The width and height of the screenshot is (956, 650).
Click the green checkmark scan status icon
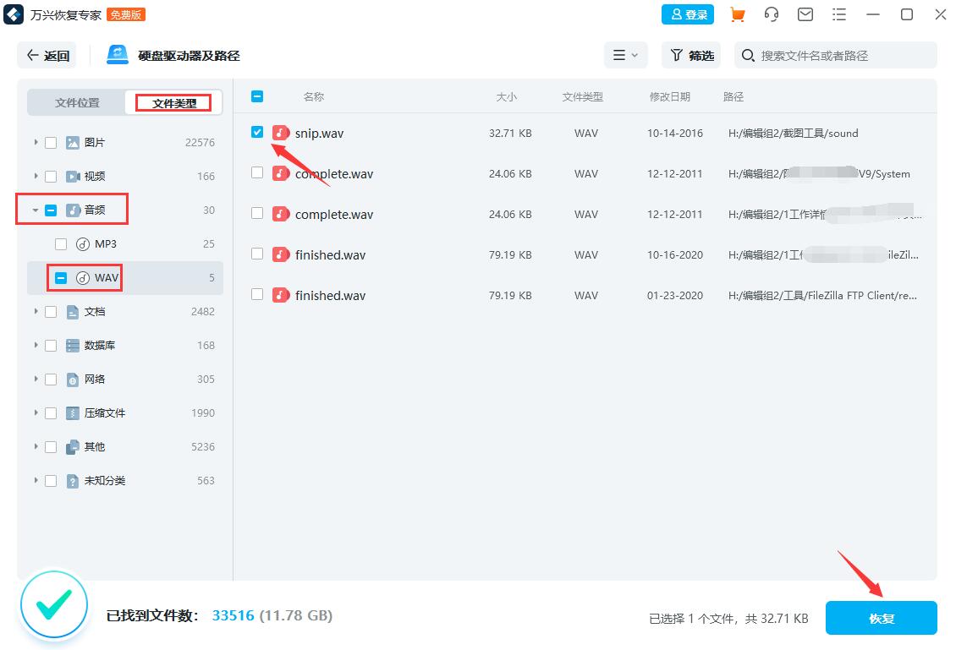(x=54, y=604)
